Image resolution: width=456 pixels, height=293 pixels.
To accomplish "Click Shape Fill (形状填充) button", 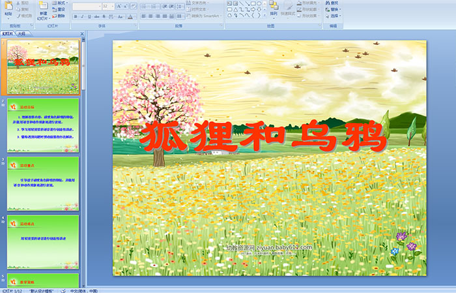I will coord(309,3).
